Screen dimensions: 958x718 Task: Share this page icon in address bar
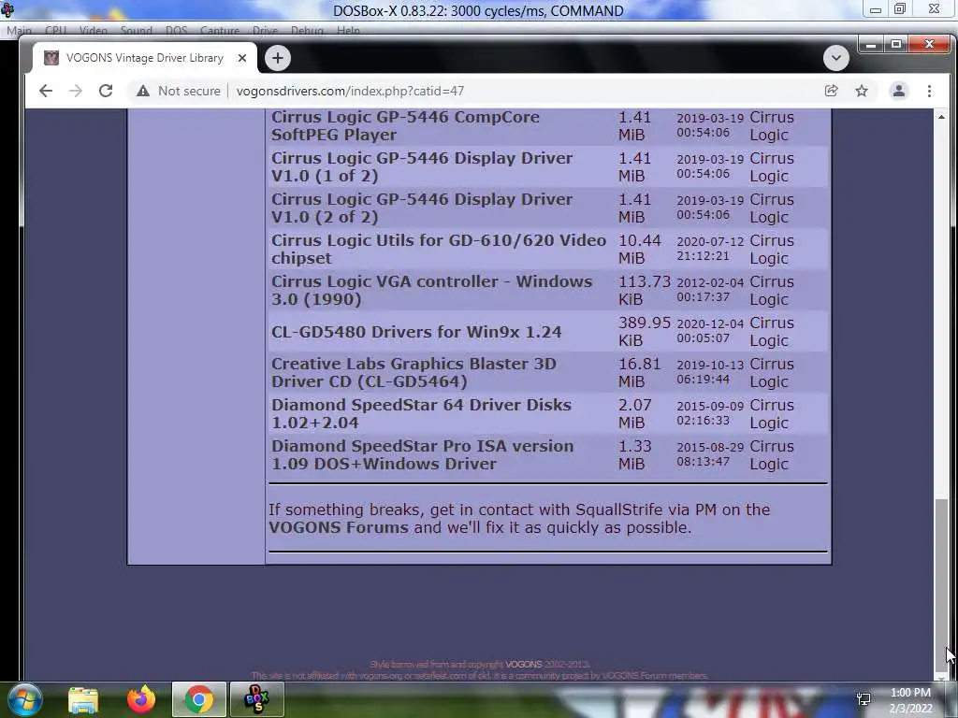(831, 91)
